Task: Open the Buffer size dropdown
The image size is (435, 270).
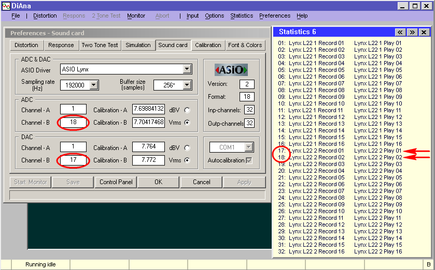Action: pos(187,85)
